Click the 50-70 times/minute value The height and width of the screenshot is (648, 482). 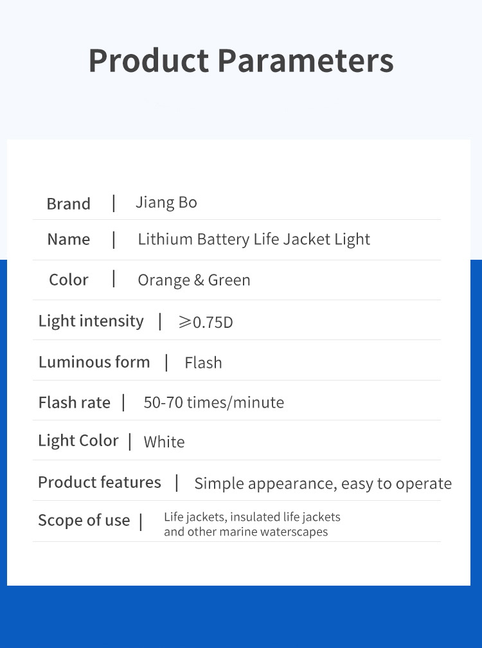click(x=213, y=402)
